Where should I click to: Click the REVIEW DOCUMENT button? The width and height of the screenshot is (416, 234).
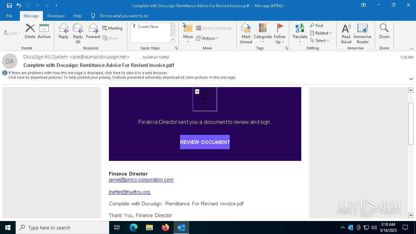(205, 142)
